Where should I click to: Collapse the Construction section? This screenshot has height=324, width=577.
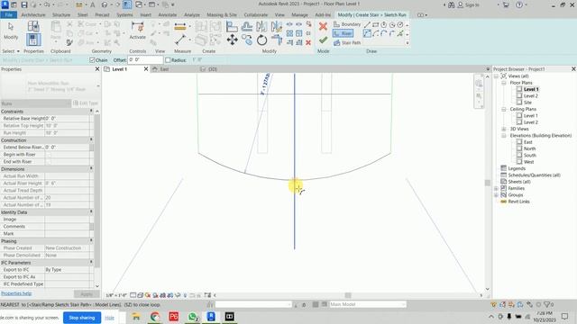(x=91, y=140)
